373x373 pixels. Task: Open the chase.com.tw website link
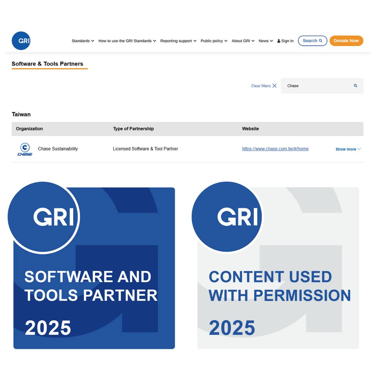point(275,149)
